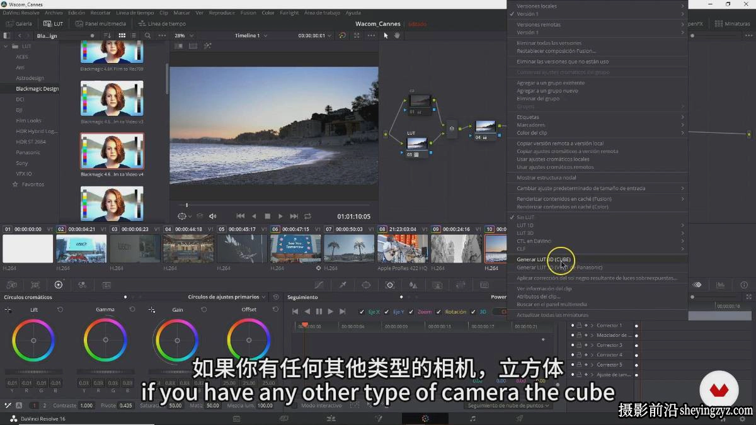
Task: Toggle Modo interactivo checkbox
Action: click(x=295, y=405)
